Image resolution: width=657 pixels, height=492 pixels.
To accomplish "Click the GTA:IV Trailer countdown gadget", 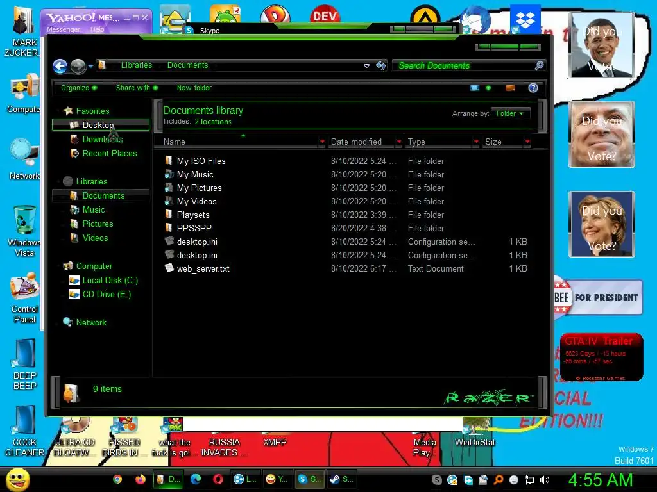I will 601,357.
